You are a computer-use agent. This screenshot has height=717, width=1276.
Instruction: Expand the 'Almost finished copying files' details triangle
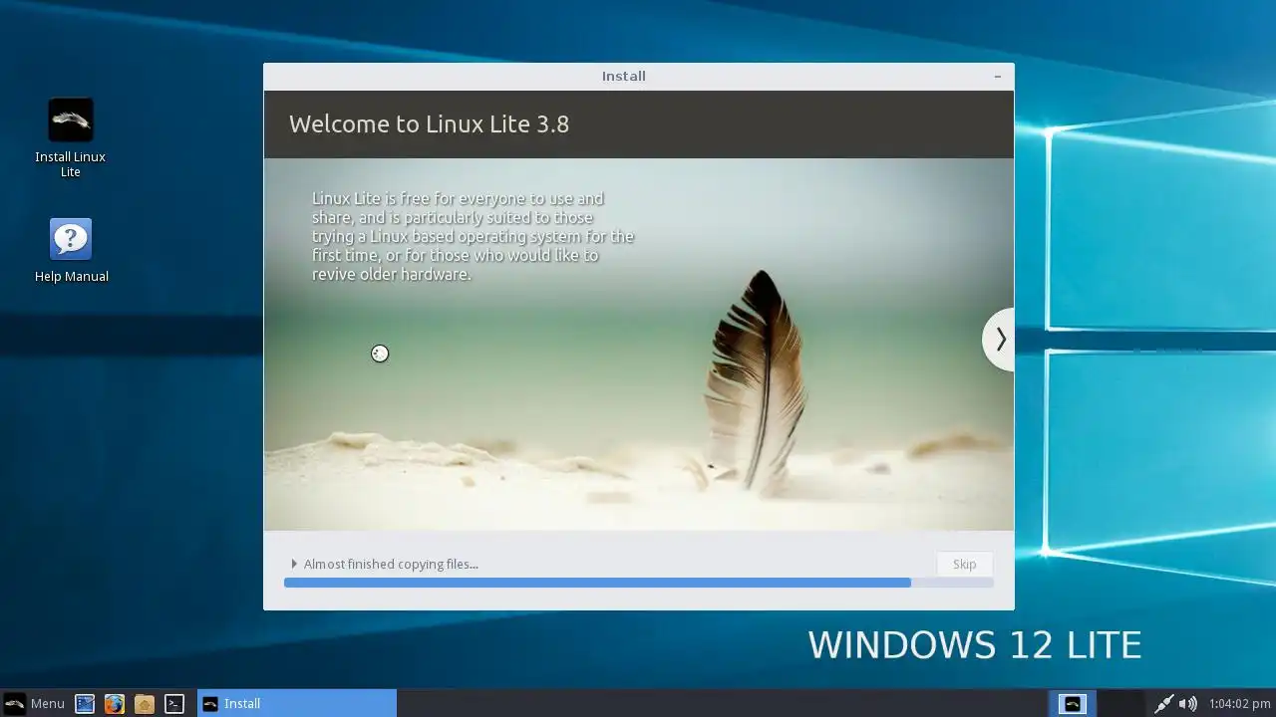(x=294, y=564)
